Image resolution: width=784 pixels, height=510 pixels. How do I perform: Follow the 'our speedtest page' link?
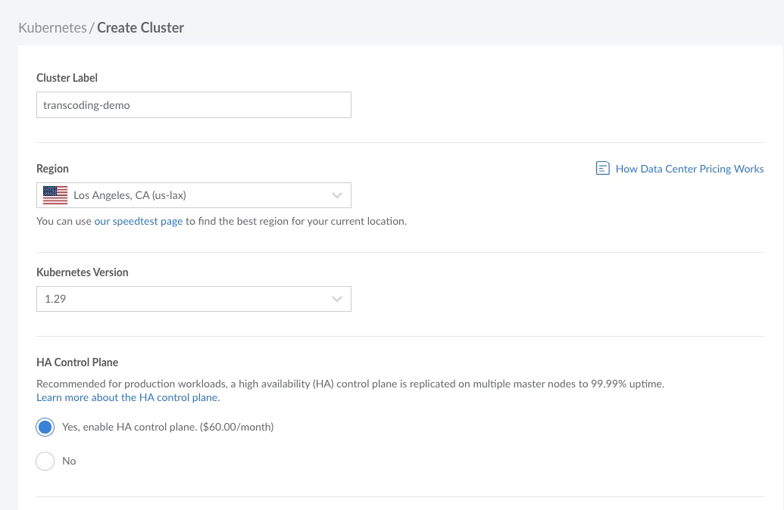[139, 222]
